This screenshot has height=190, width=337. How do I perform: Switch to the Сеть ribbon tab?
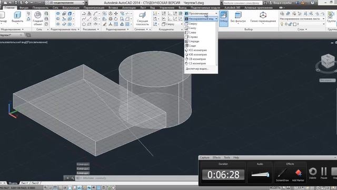coord(55,7)
